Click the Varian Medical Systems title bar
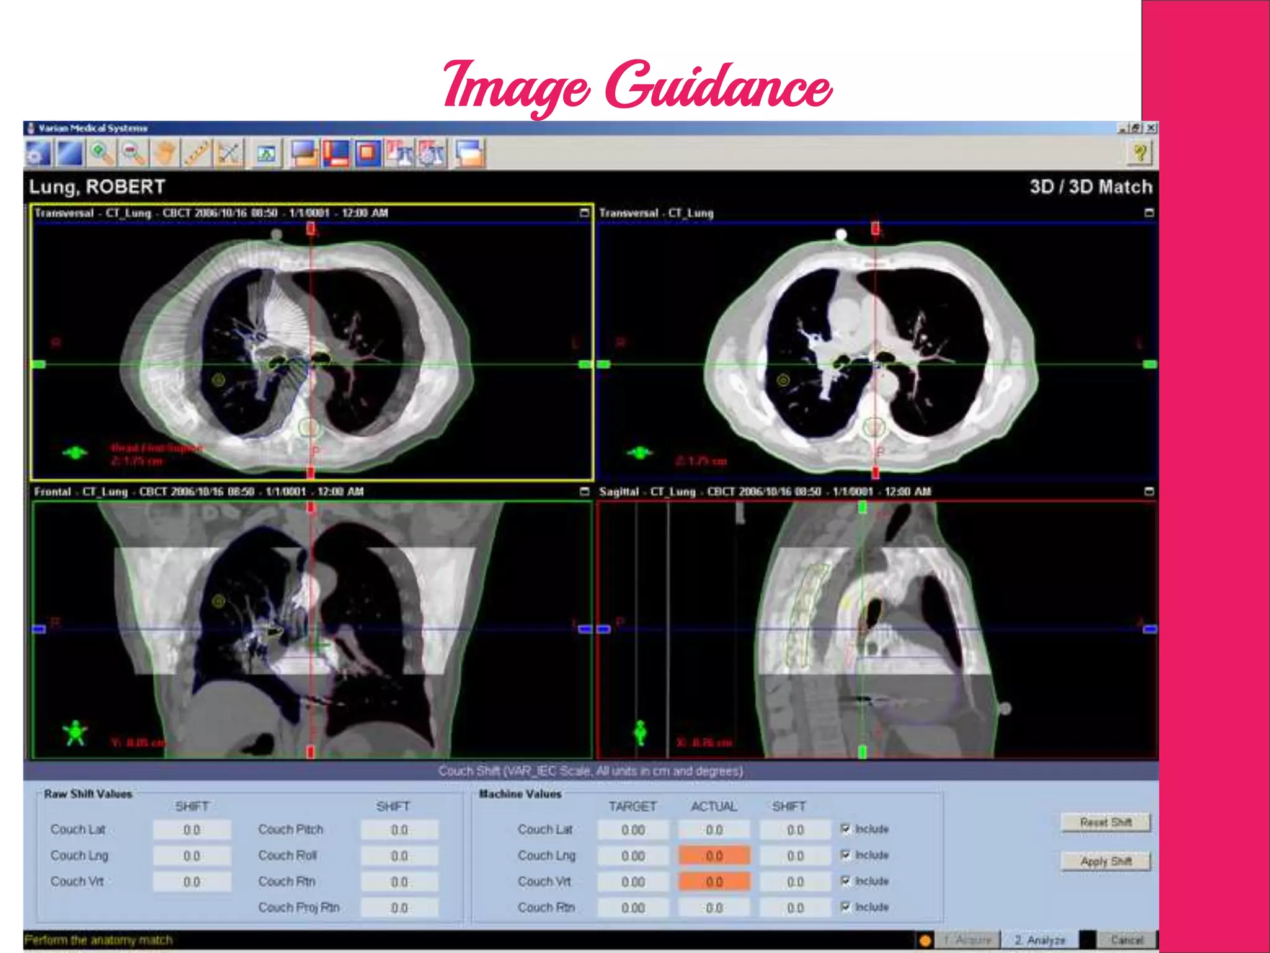1270x953 pixels. (590, 128)
